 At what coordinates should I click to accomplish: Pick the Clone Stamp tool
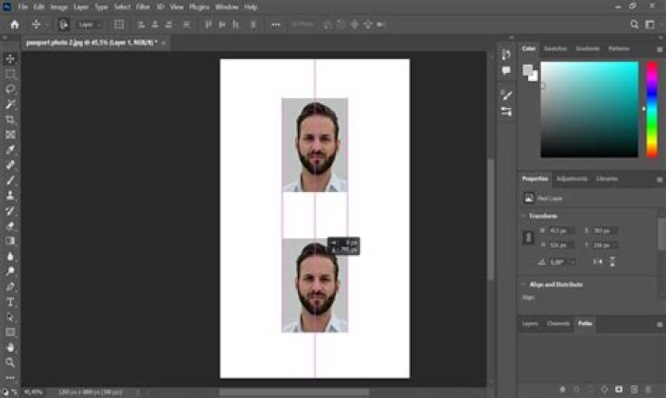pos(10,196)
